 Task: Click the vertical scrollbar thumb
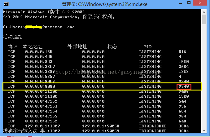click(x=204, y=20)
